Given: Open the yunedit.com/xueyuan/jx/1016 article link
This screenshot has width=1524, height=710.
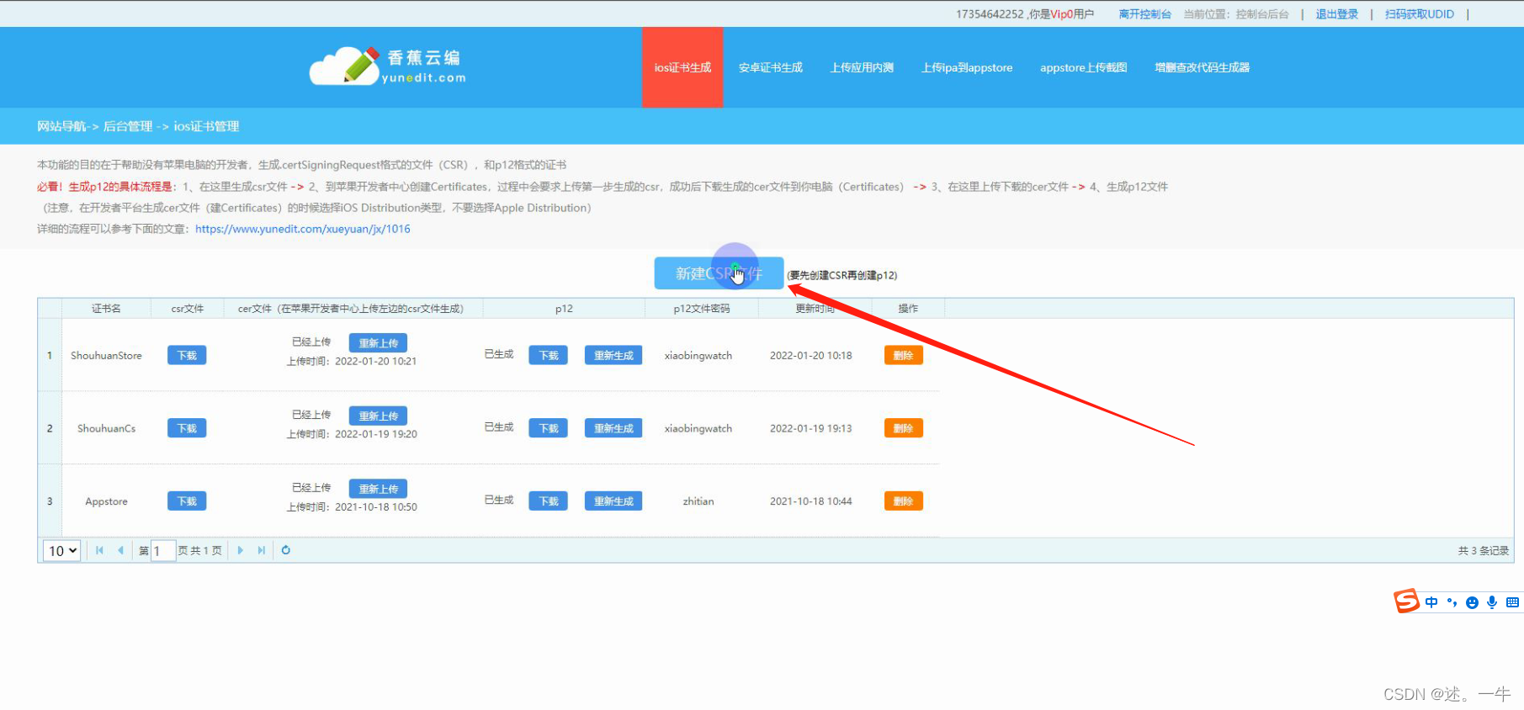Looking at the screenshot, I should click(x=303, y=229).
